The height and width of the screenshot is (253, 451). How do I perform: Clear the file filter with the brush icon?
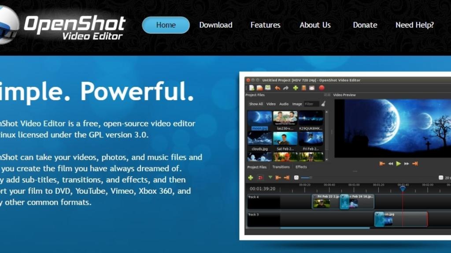pyautogui.click(x=323, y=104)
